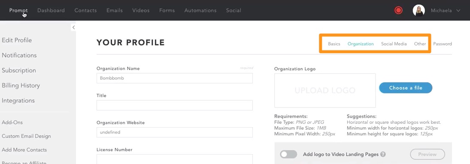
Task: Select the Organization profile tab
Action: pyautogui.click(x=361, y=44)
